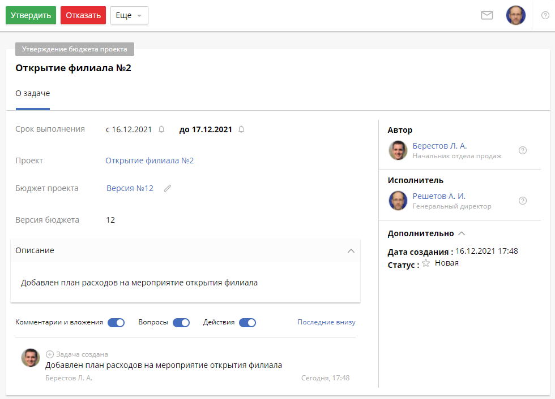Click info icon next to Решетов А. И.

tap(523, 201)
